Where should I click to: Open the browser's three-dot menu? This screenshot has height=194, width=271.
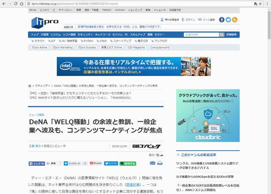265,3
